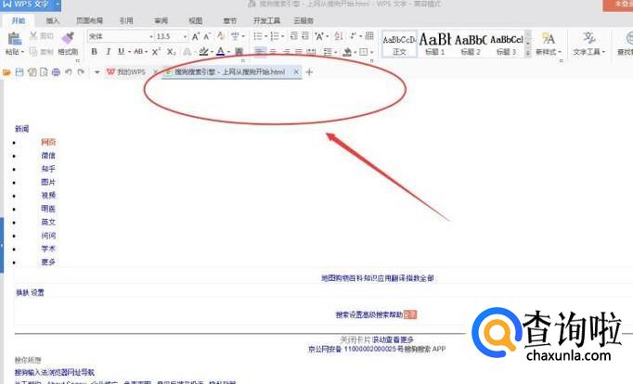Click the Copy (复制) icon
Screen dimensions: 633x384
(34, 52)
